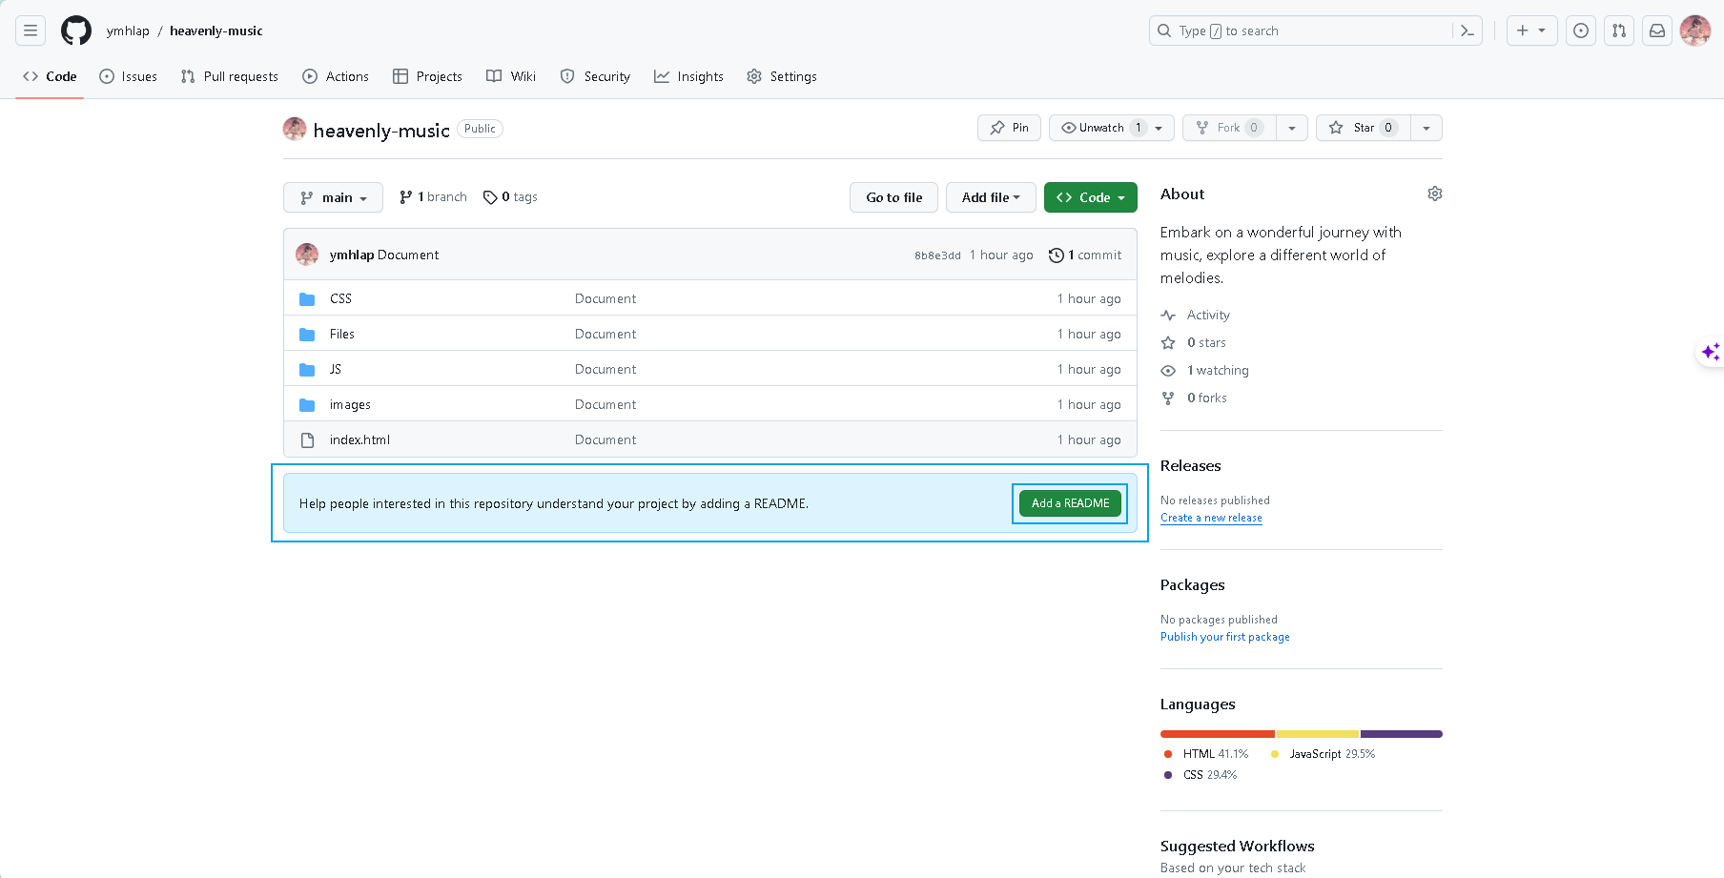Open the notifications inbox icon
This screenshot has width=1724, height=878.
(1657, 31)
